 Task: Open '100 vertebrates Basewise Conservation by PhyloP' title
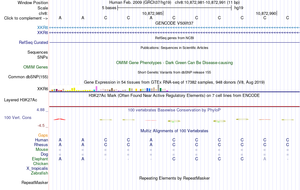pos(174,110)
